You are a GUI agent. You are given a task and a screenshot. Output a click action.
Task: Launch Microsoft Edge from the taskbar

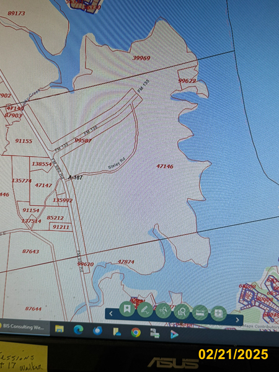tap(78, 330)
